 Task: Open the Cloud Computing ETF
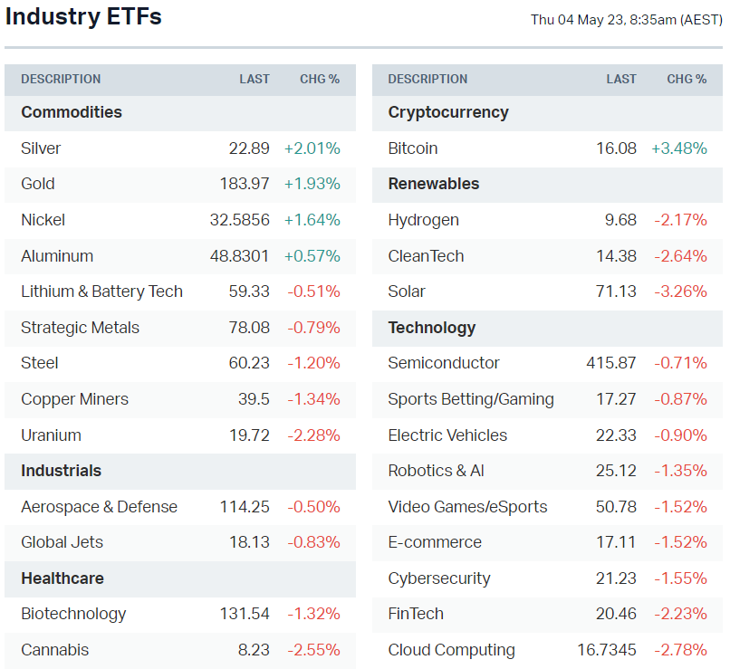pyautogui.click(x=451, y=650)
